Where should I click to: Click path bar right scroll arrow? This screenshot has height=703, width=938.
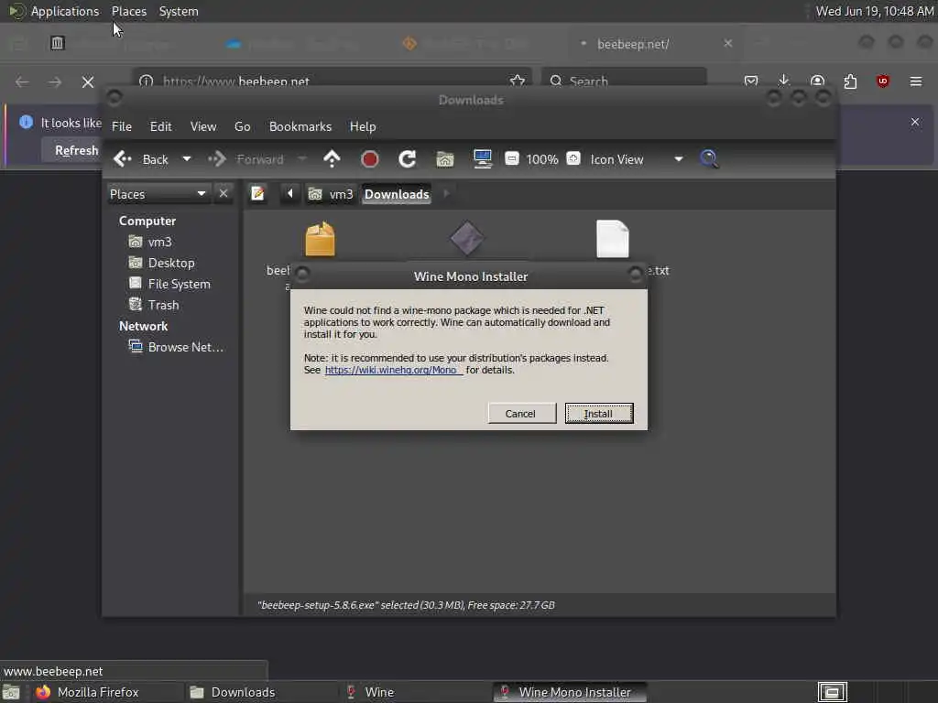446,194
